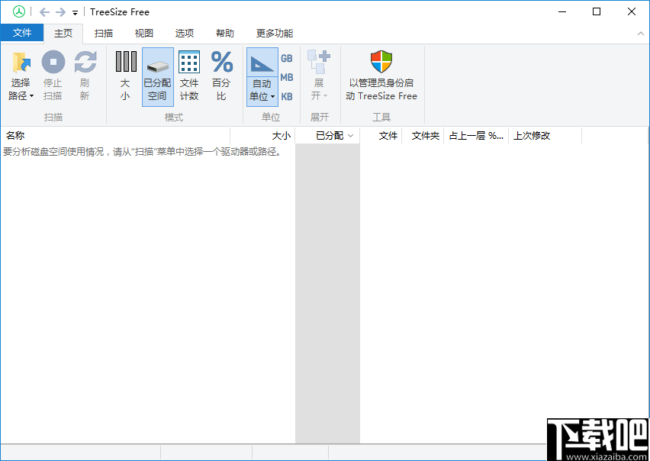The image size is (650, 461).
Task: Open the 已分配 column sort dropdown
Action: (x=352, y=135)
